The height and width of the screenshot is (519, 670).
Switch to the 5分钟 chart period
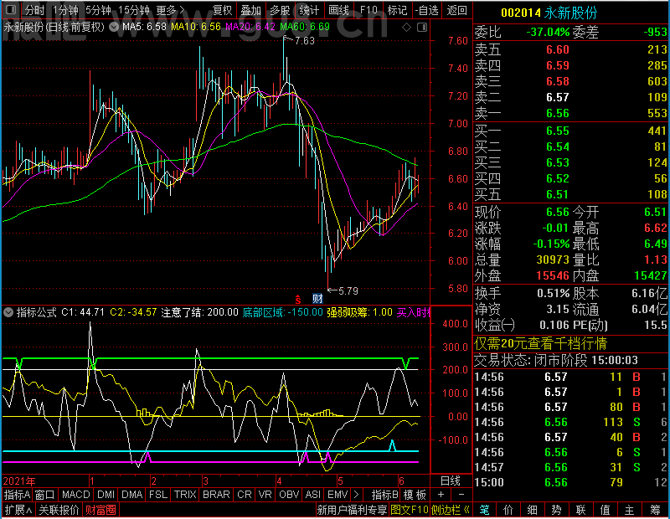(98, 10)
